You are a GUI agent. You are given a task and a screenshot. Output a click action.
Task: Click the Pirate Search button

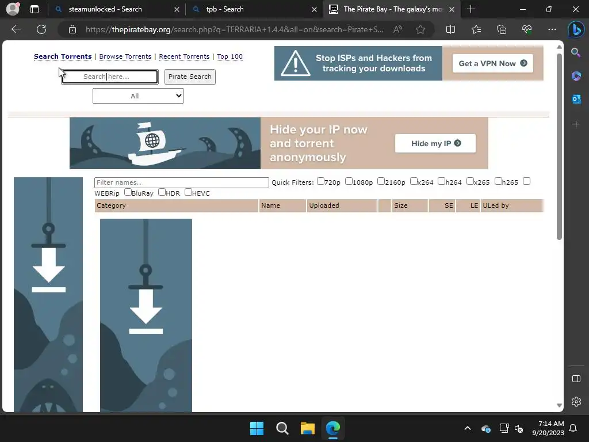coord(190,77)
